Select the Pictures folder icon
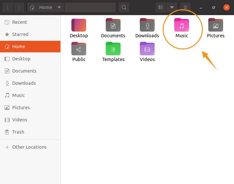The image size is (234, 184). [x=216, y=25]
